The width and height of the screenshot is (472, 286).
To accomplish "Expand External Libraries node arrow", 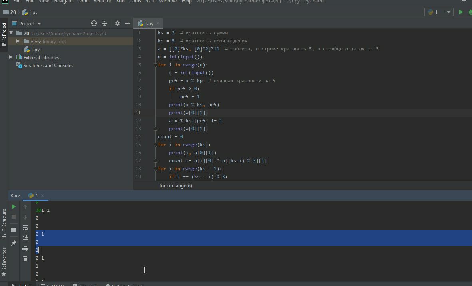I will point(11,57).
